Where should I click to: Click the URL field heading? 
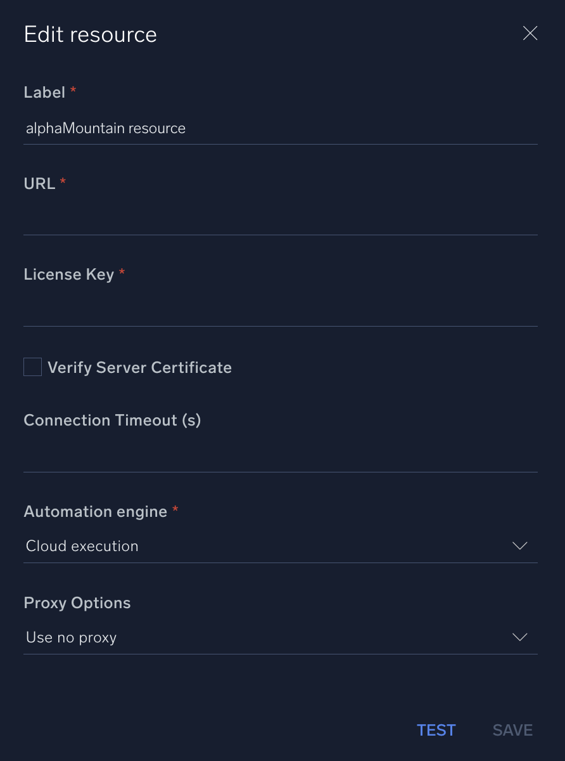(39, 183)
